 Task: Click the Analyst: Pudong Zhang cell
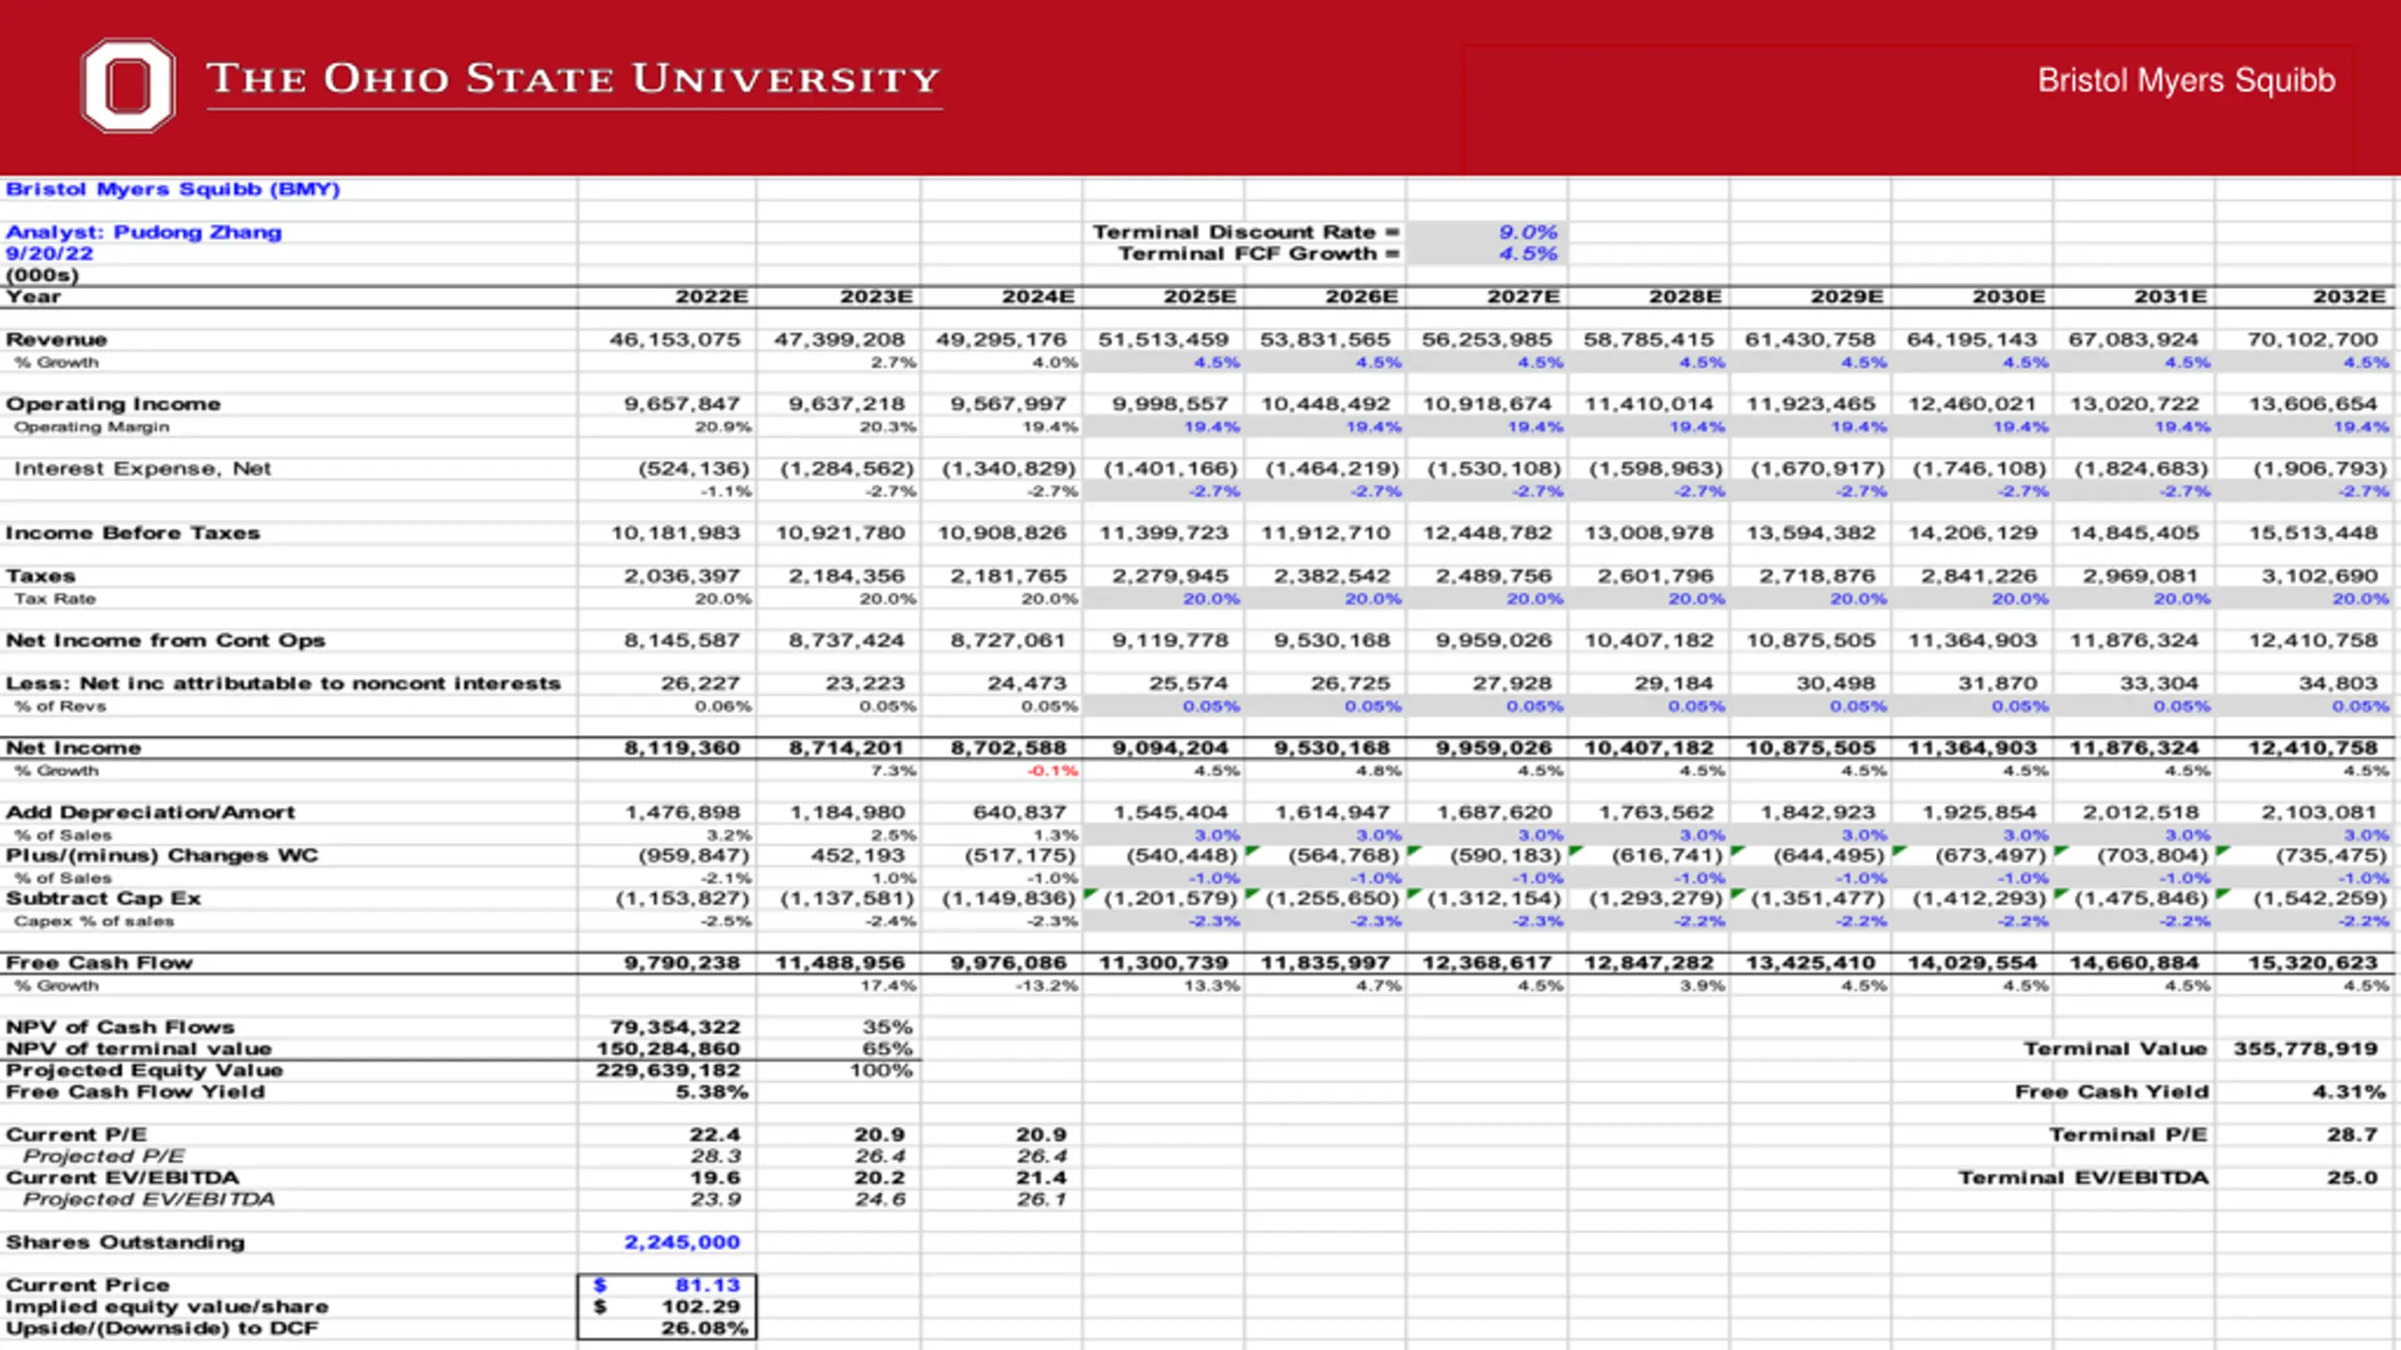[143, 232]
